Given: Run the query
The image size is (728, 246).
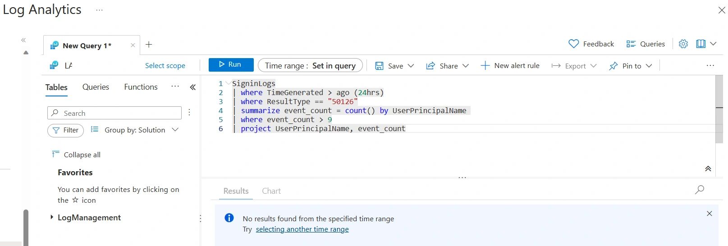Looking at the screenshot, I should tap(231, 65).
